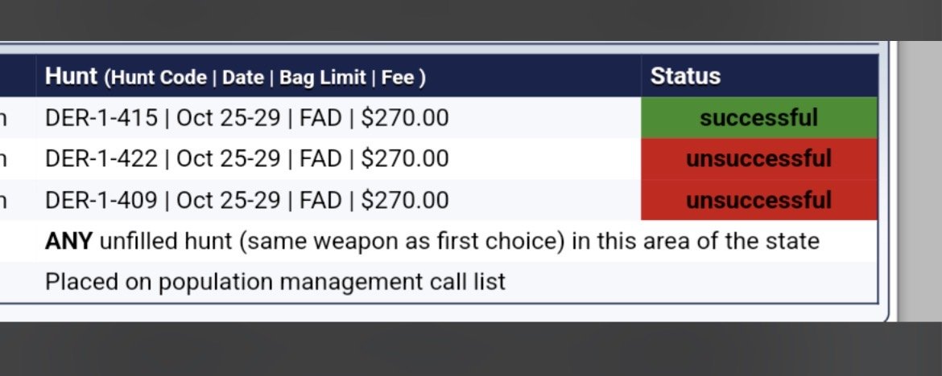
Task: Click the Status column header
Action: click(685, 76)
